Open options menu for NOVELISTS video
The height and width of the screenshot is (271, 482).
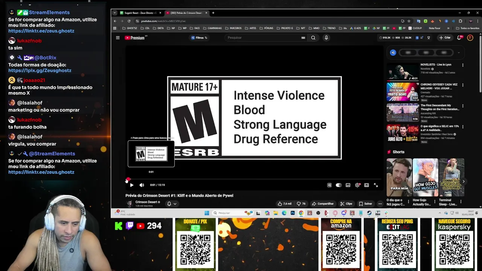pos(463,65)
